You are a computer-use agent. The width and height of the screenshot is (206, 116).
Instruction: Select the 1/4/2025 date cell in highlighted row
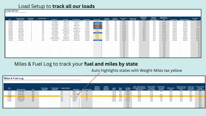click(x=9, y=96)
